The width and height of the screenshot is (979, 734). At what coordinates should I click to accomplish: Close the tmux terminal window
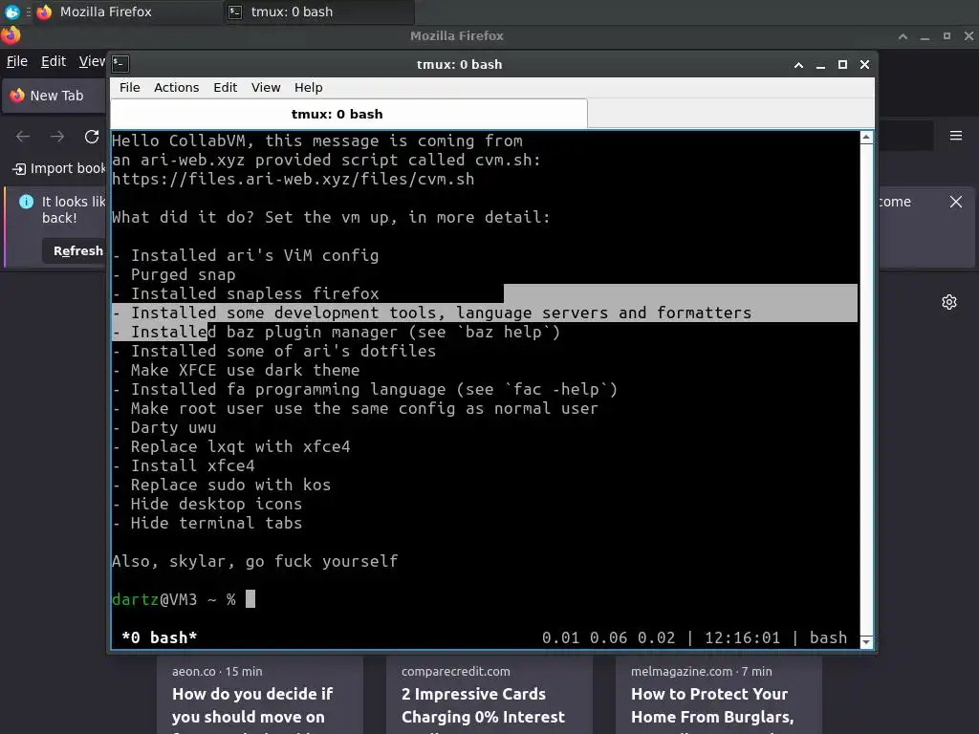click(864, 64)
